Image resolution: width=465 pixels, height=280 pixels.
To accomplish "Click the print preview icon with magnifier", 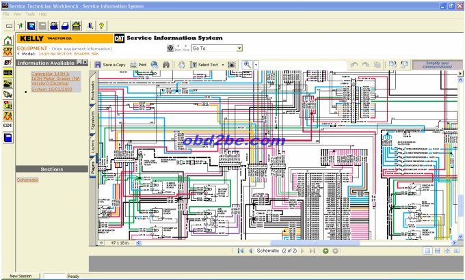I will pos(53,26).
